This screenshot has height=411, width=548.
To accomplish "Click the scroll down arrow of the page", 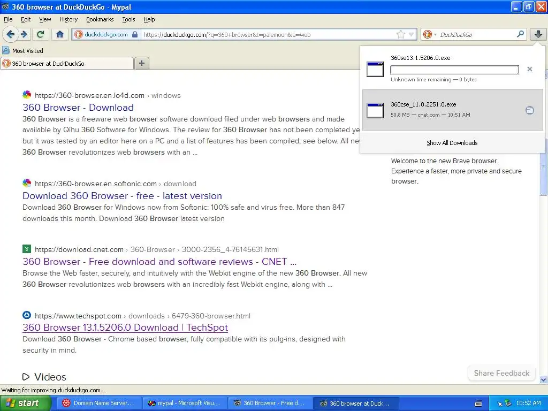I will point(544,379).
